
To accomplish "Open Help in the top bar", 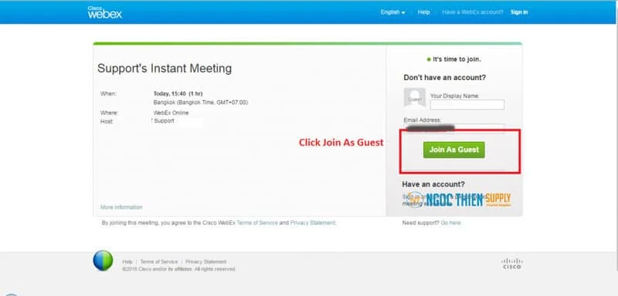I will pos(423,12).
